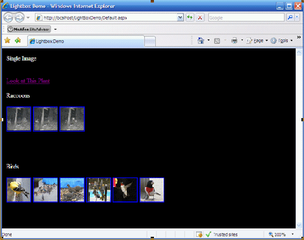This screenshot has height=240, width=304.
Task: Click the status bar security icon
Action: tap(199, 234)
